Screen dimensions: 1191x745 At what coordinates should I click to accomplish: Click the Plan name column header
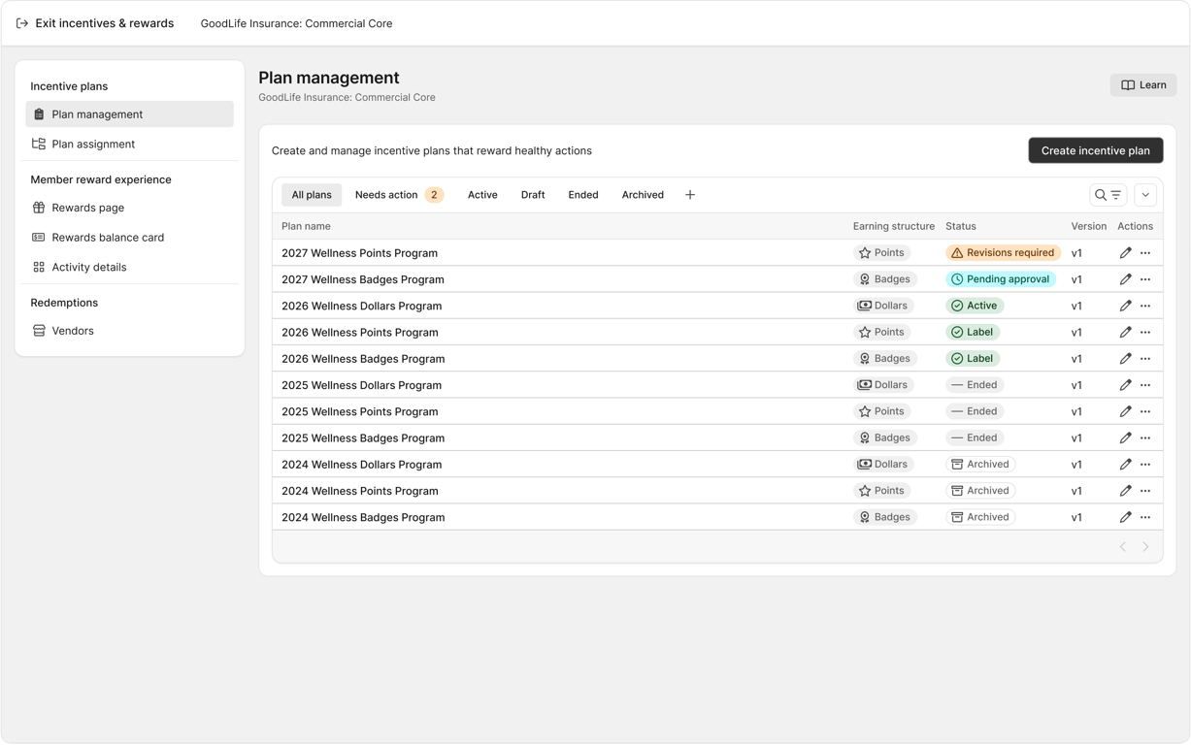point(306,226)
